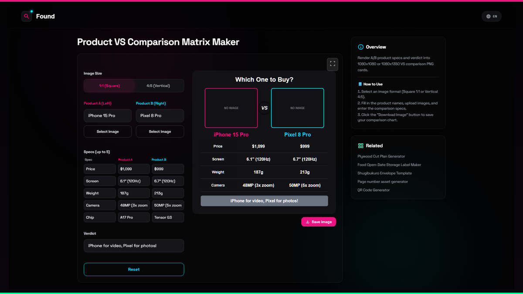
Task: Click the Screen spec name field
Action: (100, 181)
